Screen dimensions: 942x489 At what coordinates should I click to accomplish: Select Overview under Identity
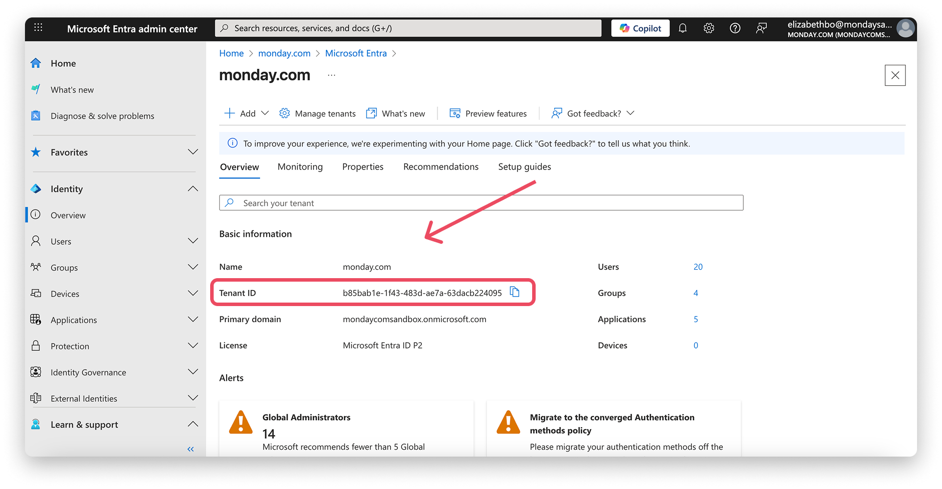68,215
